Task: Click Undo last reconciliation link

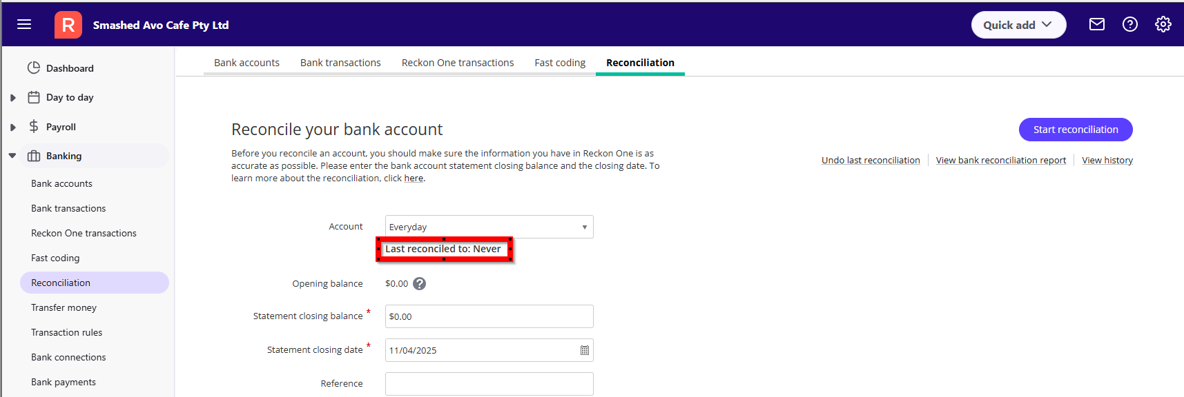Action: point(871,160)
